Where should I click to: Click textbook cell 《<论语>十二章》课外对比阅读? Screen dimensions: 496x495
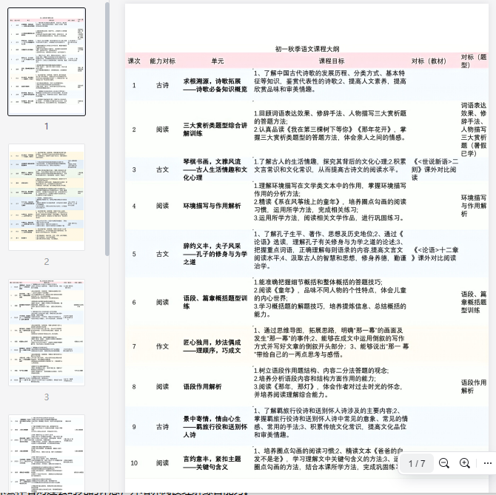435,254
